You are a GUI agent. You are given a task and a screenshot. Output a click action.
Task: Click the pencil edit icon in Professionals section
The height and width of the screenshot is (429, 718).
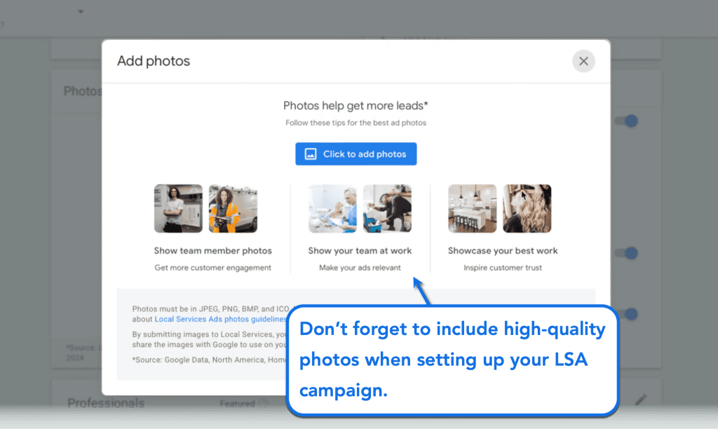click(641, 400)
